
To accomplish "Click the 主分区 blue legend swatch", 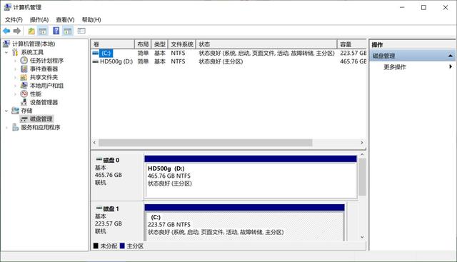I will click(122, 246).
